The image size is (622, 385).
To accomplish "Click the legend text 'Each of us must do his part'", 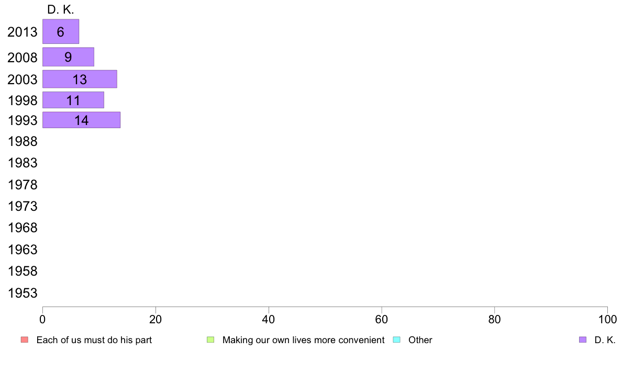I will (94, 340).
